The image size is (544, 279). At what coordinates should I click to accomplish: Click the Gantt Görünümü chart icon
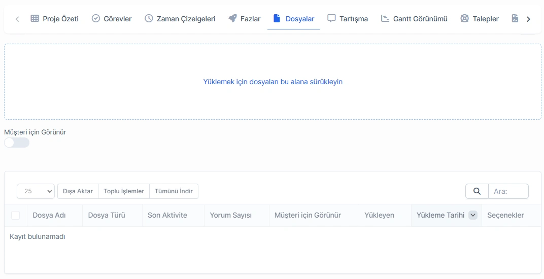[385, 18]
